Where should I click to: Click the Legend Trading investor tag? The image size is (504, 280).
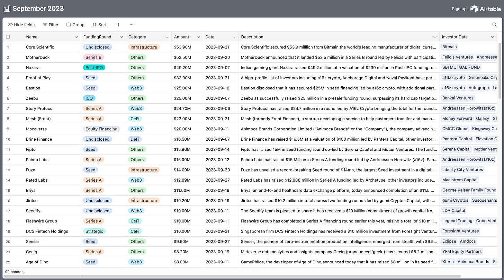click(457, 221)
